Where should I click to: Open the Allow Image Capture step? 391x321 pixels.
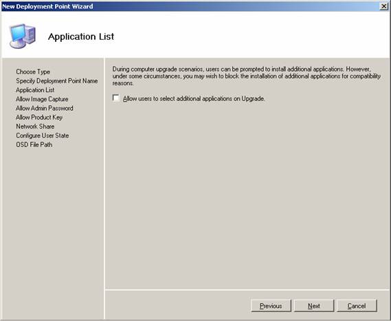coord(42,99)
